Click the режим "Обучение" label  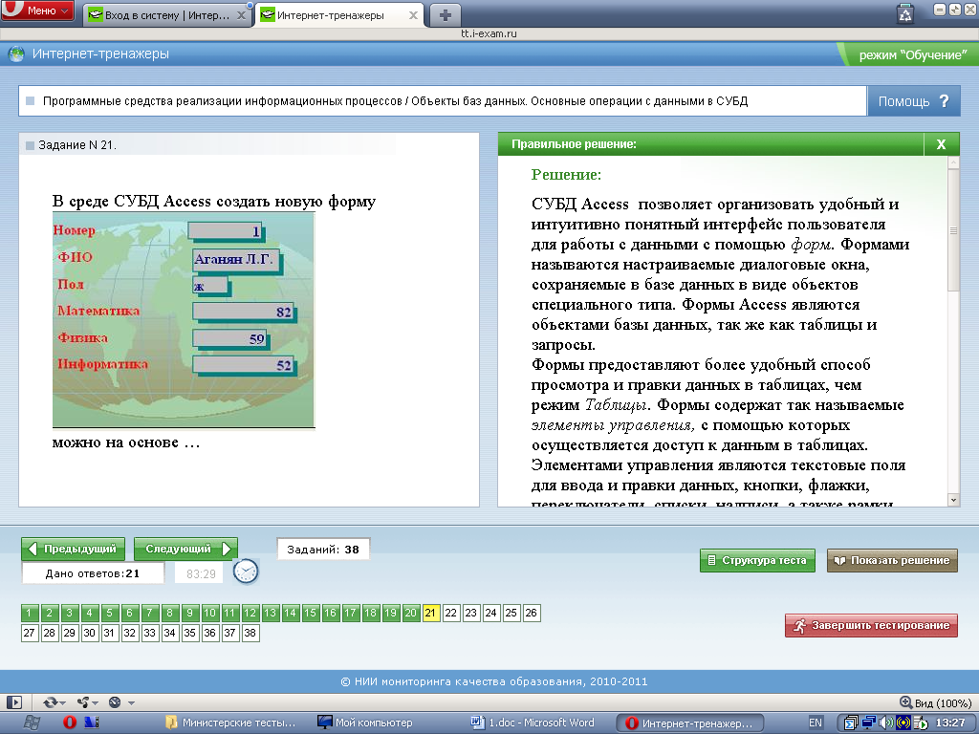(912, 54)
